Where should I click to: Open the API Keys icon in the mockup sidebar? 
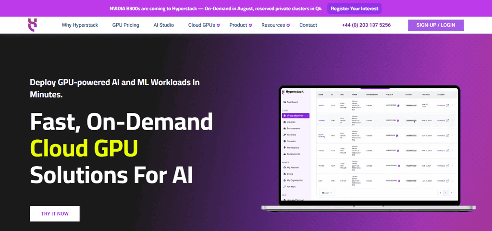pyautogui.click(x=284, y=187)
